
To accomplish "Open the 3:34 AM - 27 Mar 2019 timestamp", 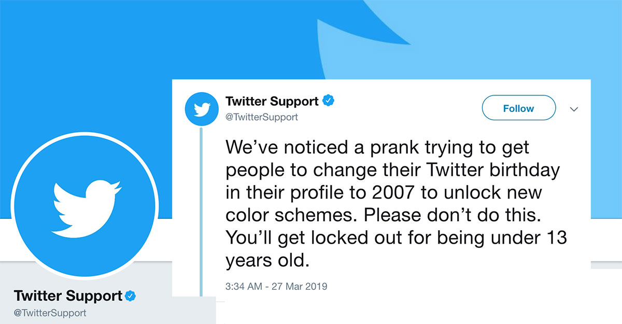I will 276,286.
